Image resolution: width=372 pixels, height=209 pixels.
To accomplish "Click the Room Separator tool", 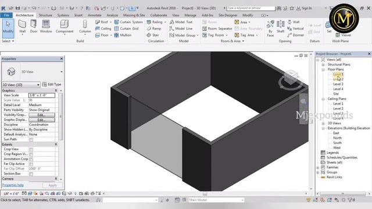I will (x=217, y=28).
